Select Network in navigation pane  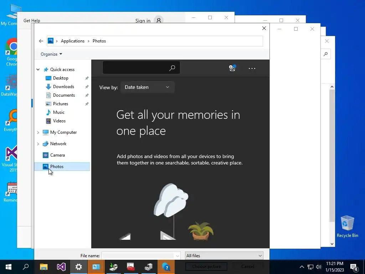click(58, 144)
